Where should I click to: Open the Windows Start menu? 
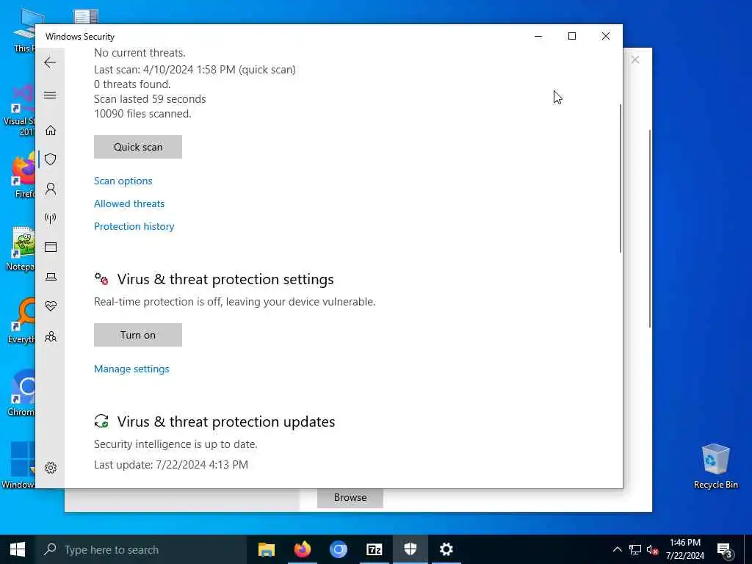point(18,549)
